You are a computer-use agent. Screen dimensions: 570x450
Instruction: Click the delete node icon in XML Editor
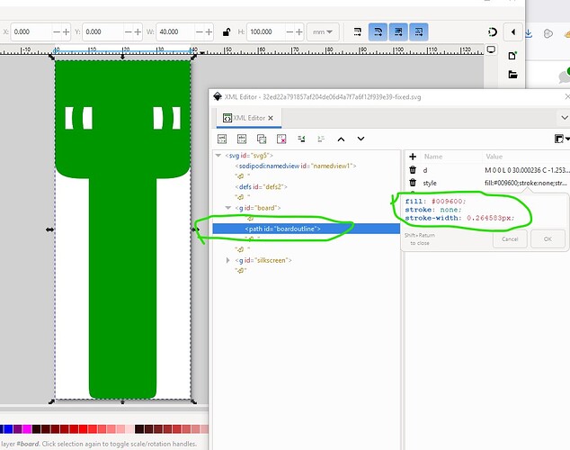(281, 139)
